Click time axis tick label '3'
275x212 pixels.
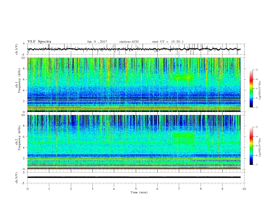coord(92,189)
